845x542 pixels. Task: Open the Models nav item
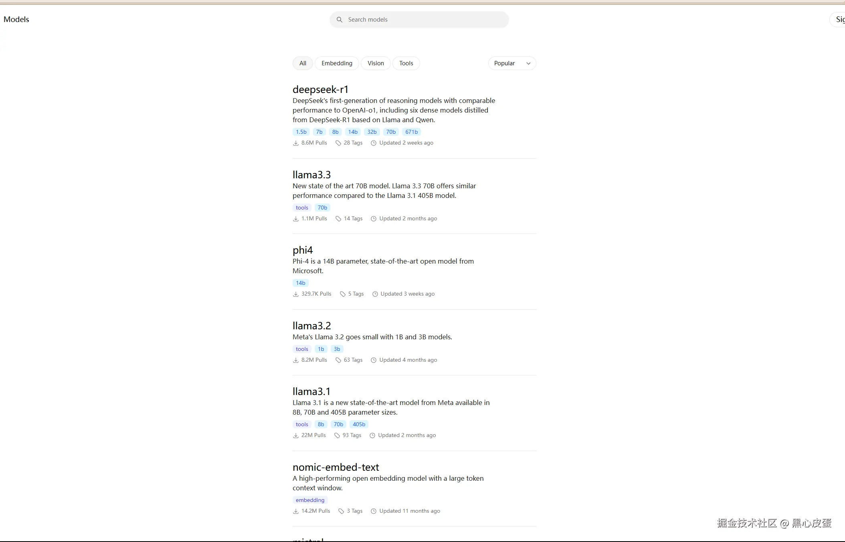16,19
